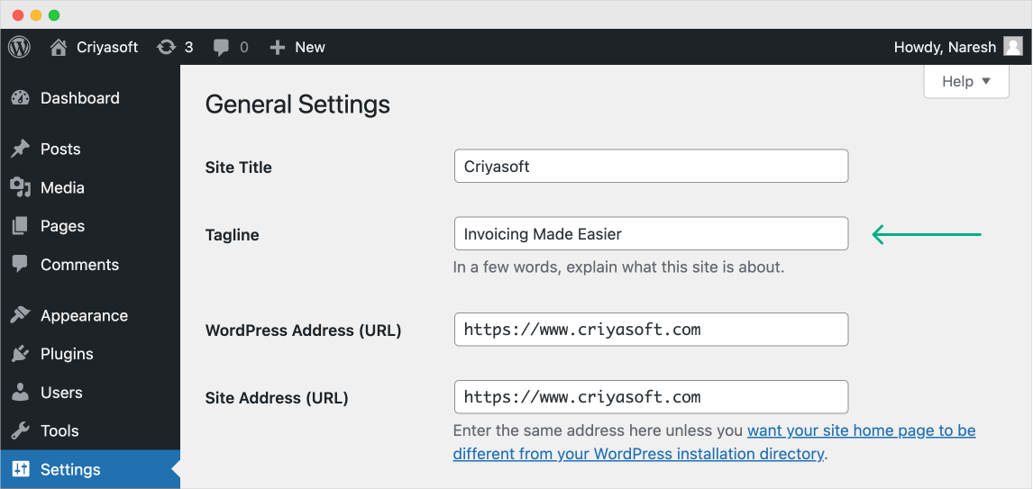1033x489 pixels.
Task: Click the Site Title label
Action: click(x=239, y=168)
